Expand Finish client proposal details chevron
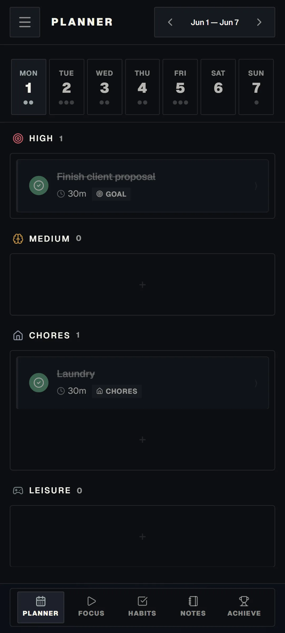The image size is (285, 633). coord(256,186)
